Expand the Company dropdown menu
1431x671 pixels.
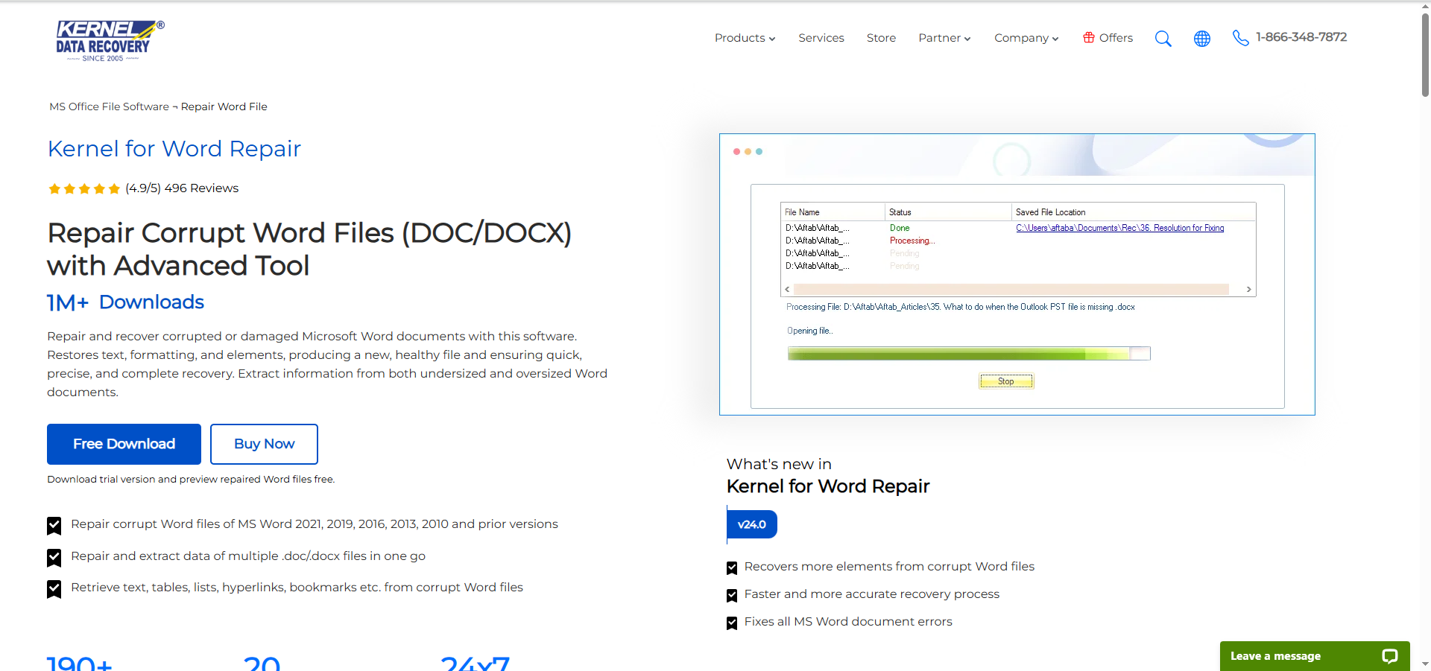click(1026, 38)
